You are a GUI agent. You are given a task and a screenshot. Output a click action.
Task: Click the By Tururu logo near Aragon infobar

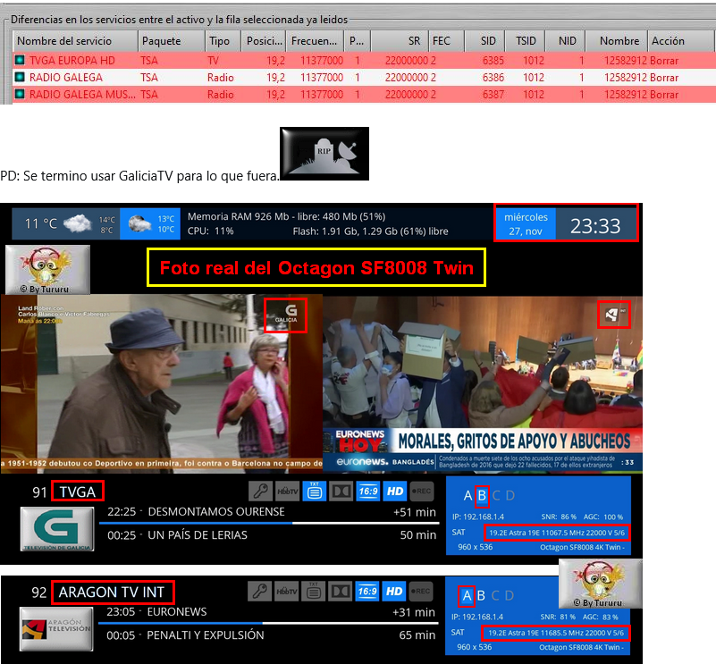601,584
